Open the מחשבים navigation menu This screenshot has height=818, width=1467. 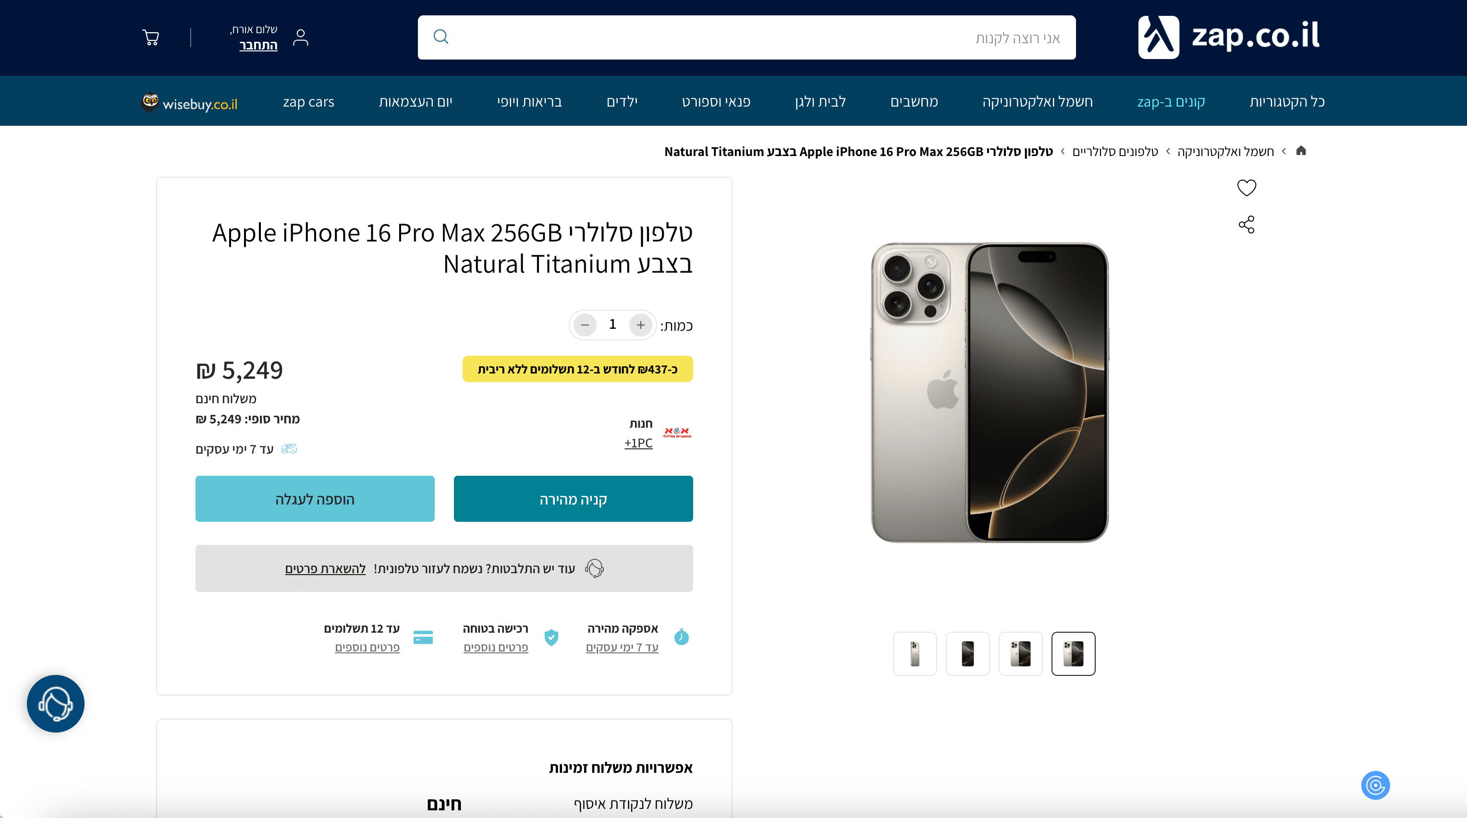(914, 102)
